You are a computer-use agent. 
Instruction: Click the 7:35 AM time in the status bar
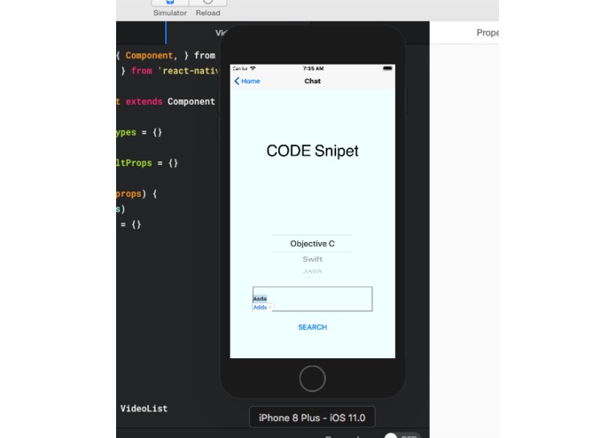pos(313,68)
